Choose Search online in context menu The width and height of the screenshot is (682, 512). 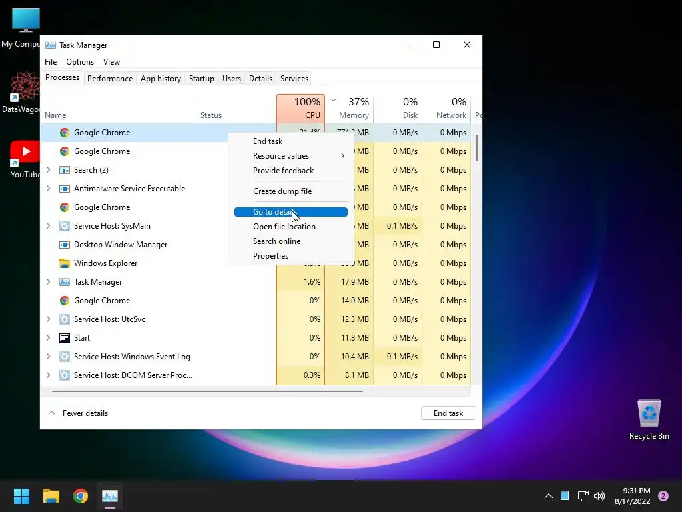pos(290,241)
